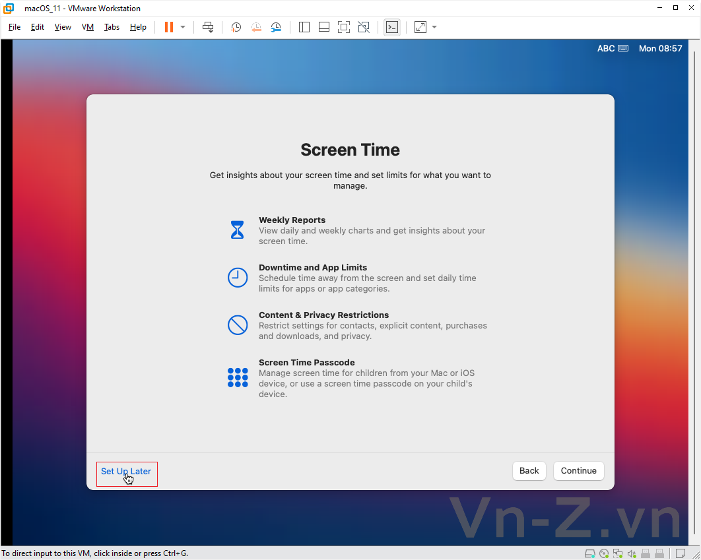Click the Screen Time Passcode heading

307,362
